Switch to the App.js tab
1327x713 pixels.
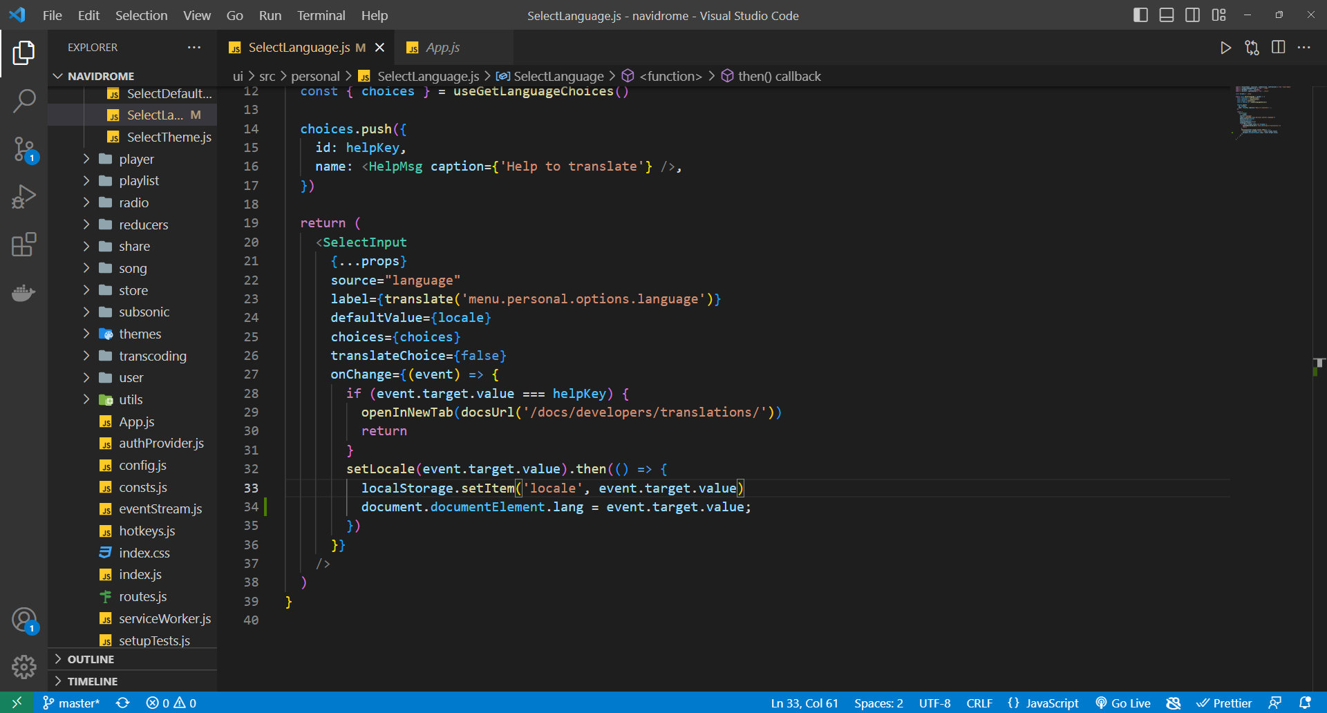coord(443,47)
